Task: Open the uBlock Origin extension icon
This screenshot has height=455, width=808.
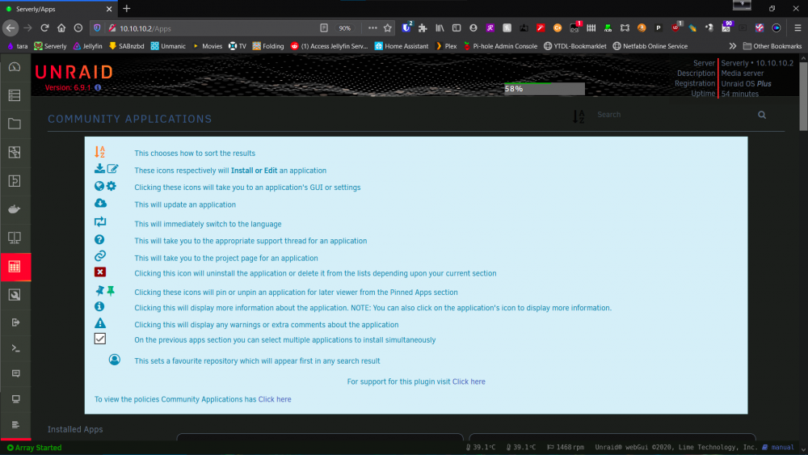Action: pyautogui.click(x=675, y=27)
